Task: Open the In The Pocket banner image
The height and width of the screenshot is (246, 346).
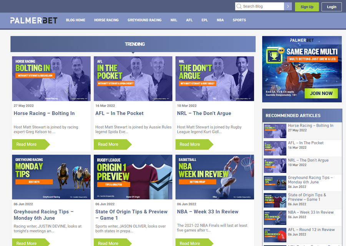Action: [x=133, y=79]
